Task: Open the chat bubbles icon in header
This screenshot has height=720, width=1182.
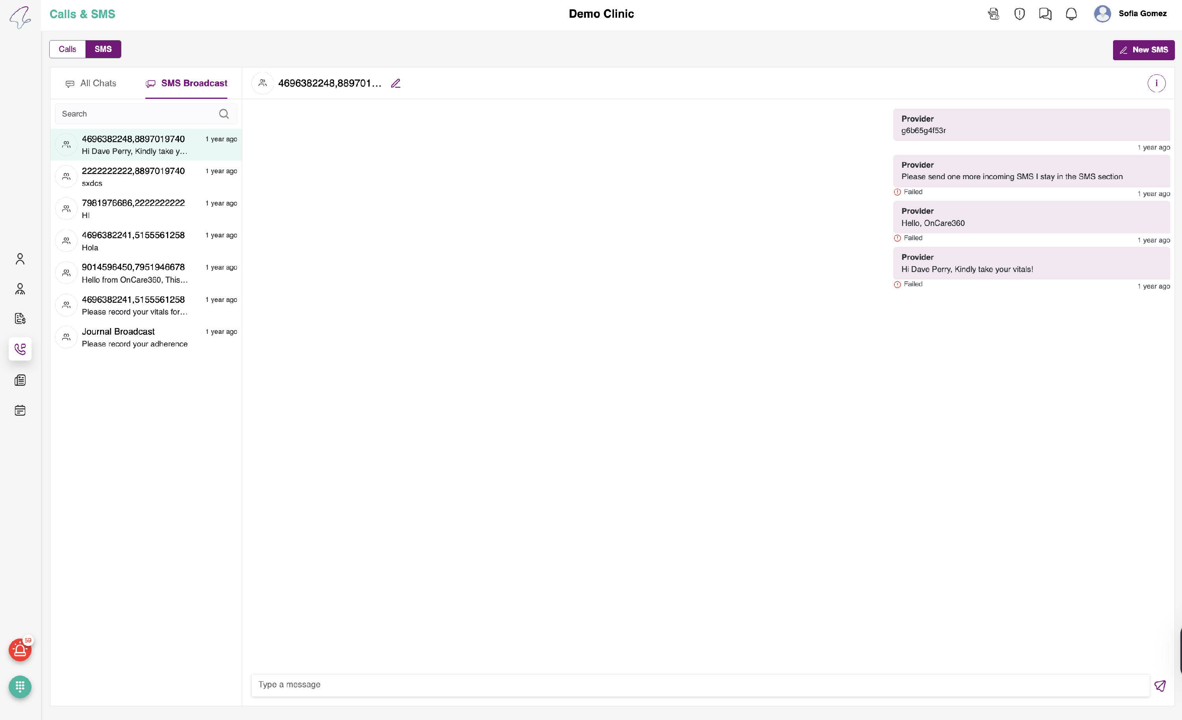Action: click(1045, 14)
